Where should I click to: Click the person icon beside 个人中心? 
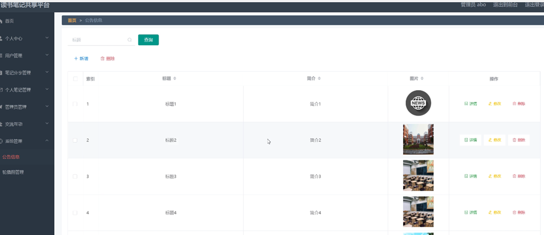point(1,38)
